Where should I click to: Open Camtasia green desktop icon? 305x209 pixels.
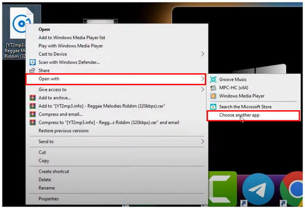coord(223,189)
